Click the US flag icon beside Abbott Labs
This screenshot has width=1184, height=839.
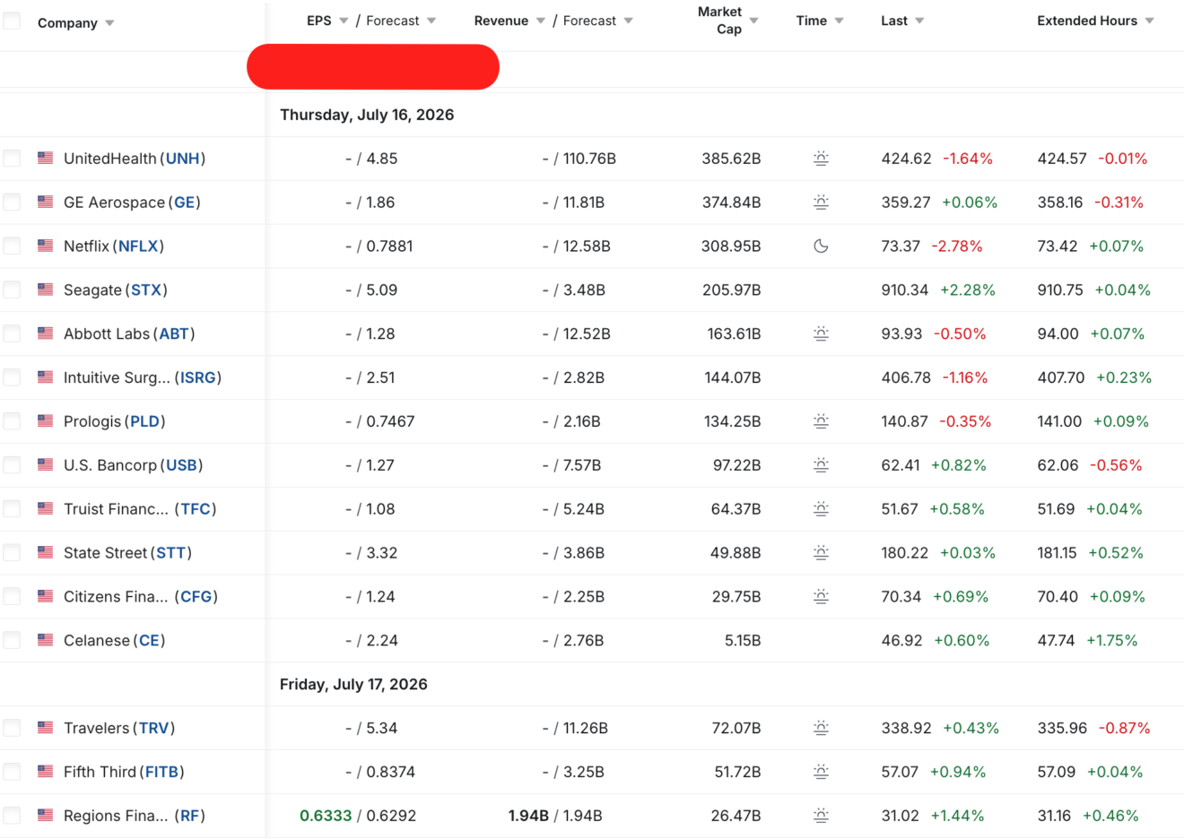(x=45, y=333)
